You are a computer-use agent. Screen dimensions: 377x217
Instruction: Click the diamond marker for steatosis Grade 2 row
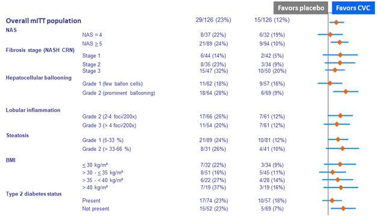click(x=342, y=148)
